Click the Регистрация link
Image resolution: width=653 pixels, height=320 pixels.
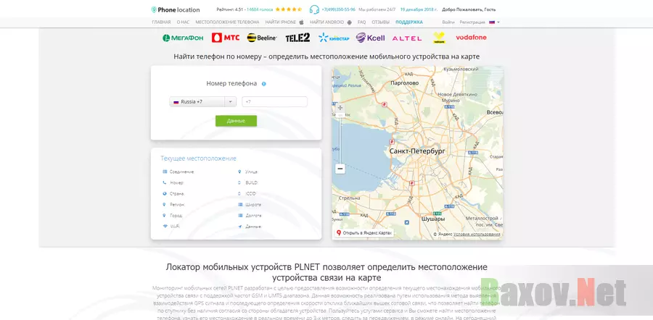472,22
